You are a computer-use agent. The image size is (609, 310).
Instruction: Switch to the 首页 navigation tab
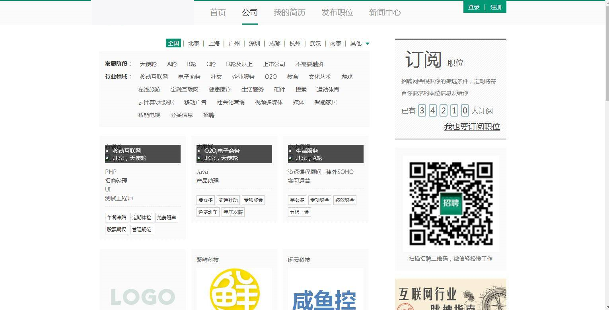tap(217, 12)
